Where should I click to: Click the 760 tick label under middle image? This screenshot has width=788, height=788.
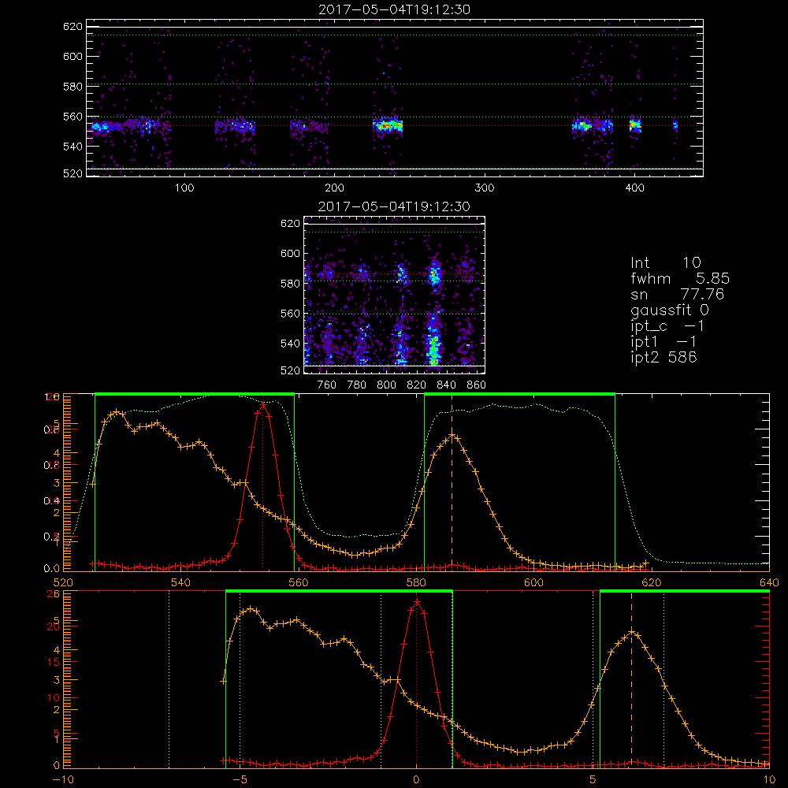click(327, 385)
